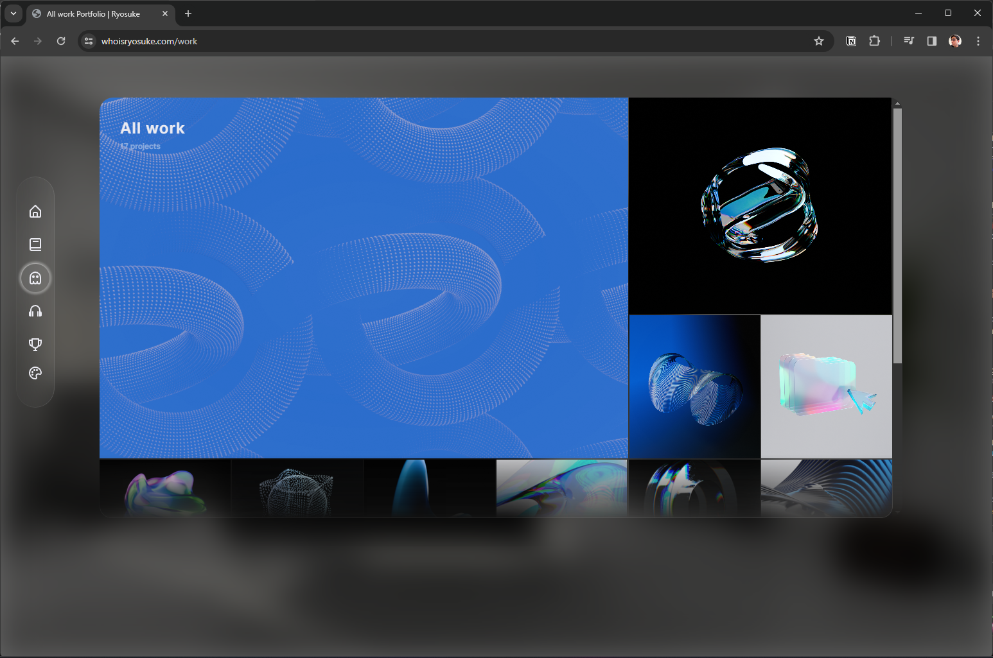Screen dimensions: 993x658
Task: Open the blog via the book sidebar icon
Action: pyautogui.click(x=35, y=245)
